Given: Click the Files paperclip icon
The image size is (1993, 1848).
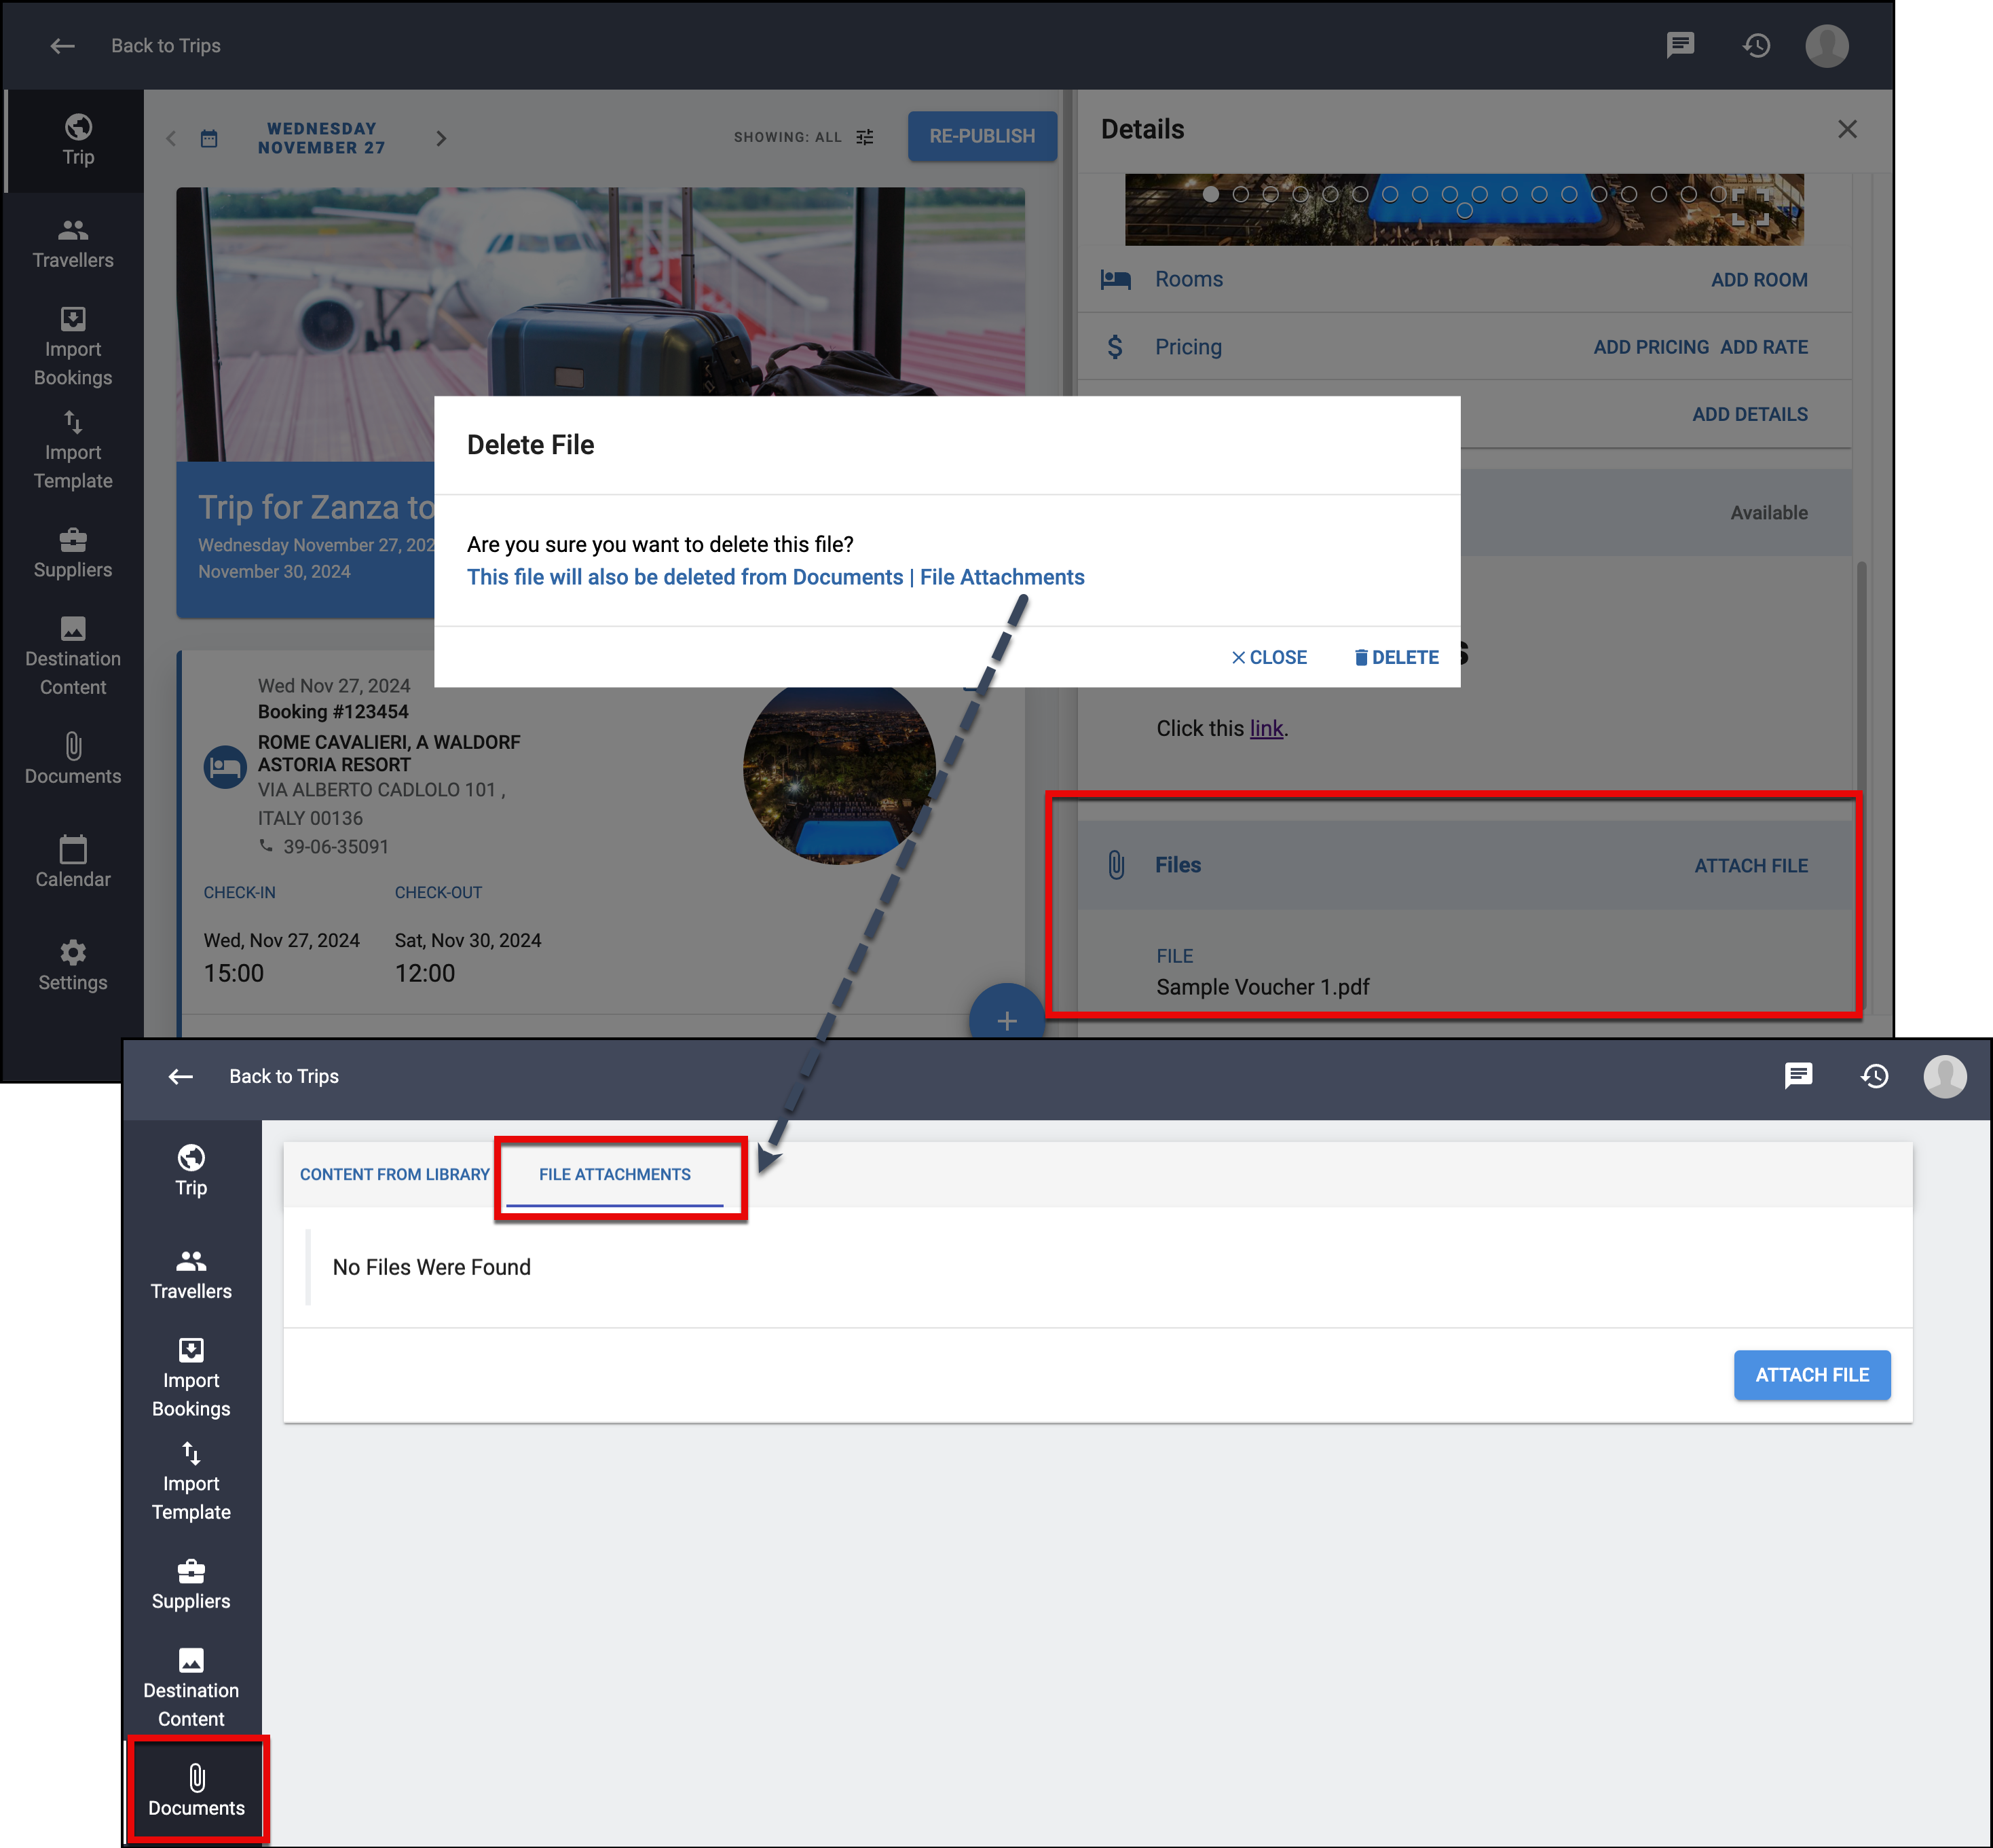Looking at the screenshot, I should tap(1116, 865).
